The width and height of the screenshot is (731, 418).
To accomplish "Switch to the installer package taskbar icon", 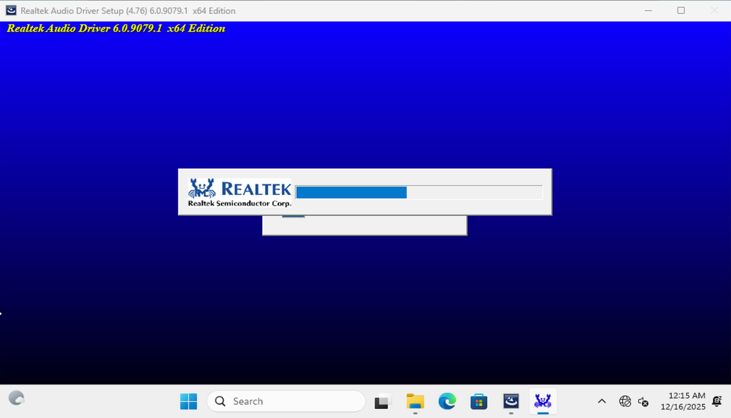I will point(511,401).
